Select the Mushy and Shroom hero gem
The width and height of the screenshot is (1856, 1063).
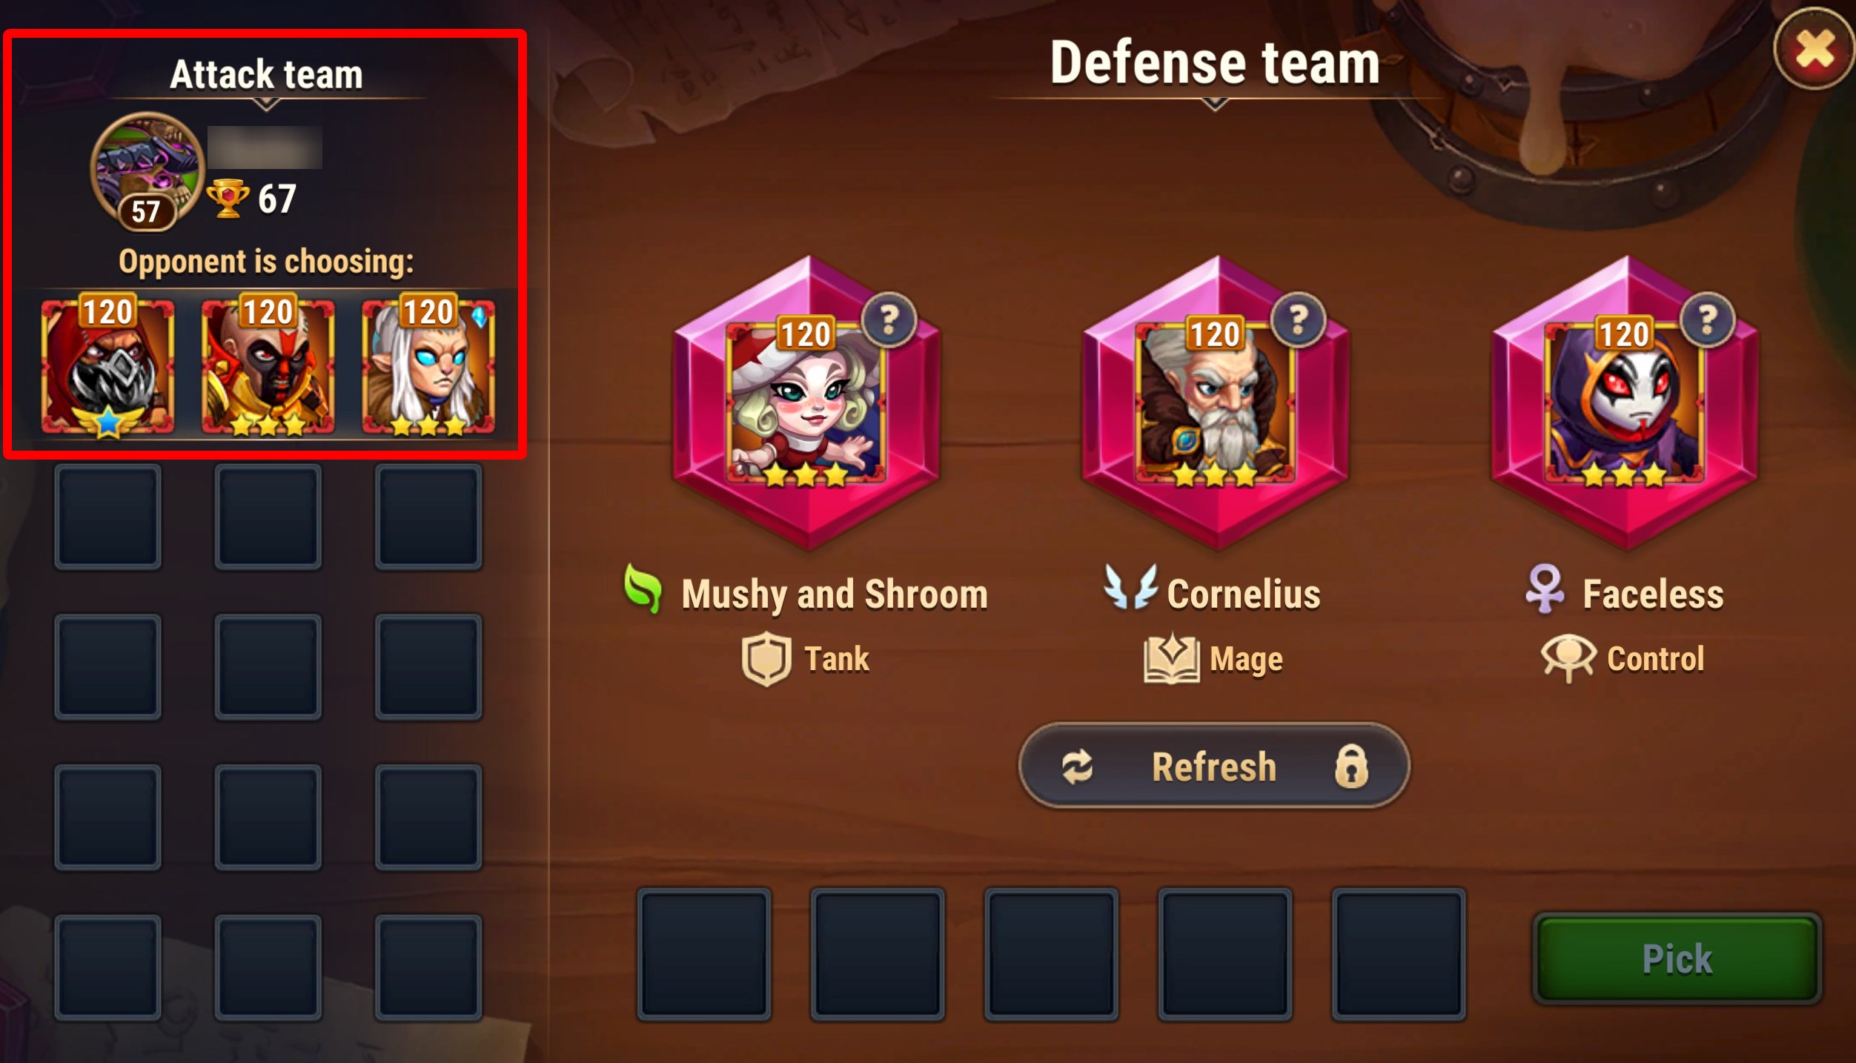[x=807, y=403]
